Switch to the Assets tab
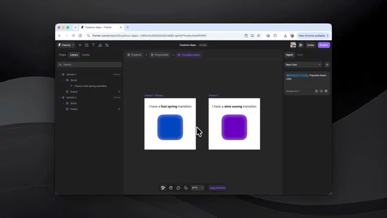The height and width of the screenshot is (218, 387). (86, 55)
